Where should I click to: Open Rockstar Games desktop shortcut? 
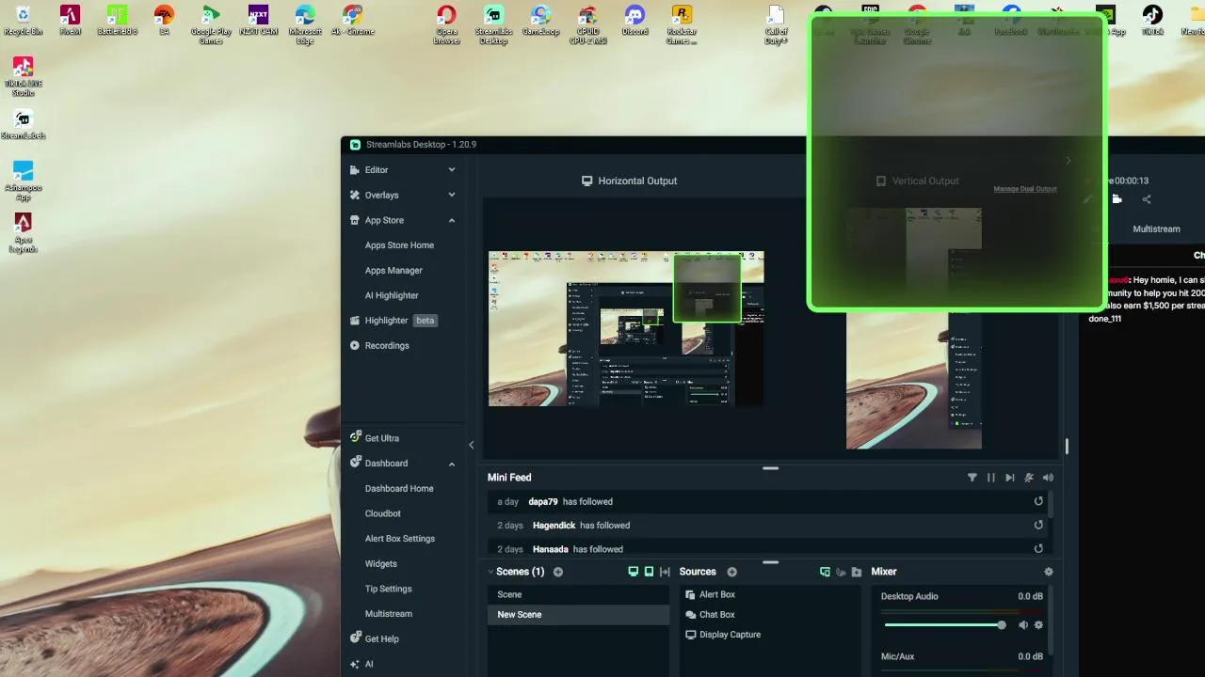pos(682,24)
